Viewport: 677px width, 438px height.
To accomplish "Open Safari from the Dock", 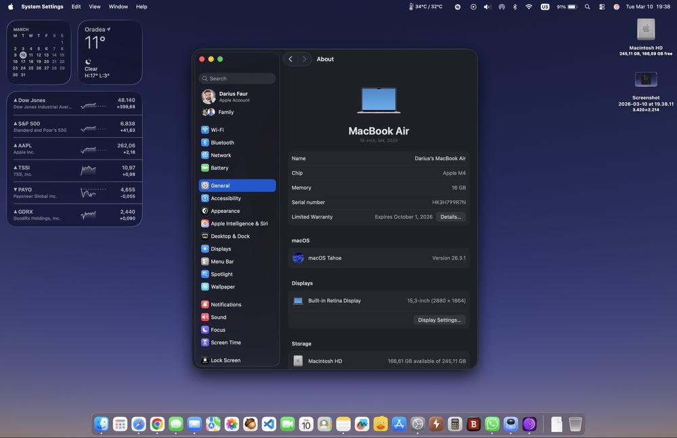I will pyautogui.click(x=139, y=424).
